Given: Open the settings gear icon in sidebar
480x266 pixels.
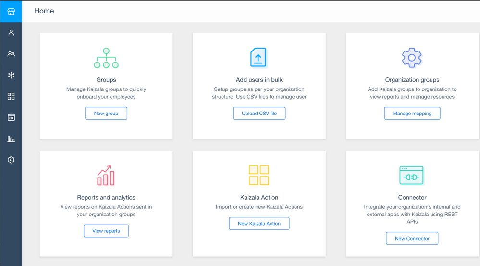Looking at the screenshot, I should coord(11,160).
